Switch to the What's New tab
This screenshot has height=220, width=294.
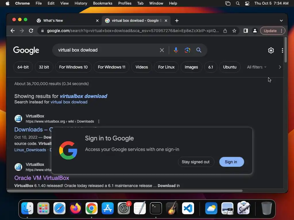click(67, 21)
